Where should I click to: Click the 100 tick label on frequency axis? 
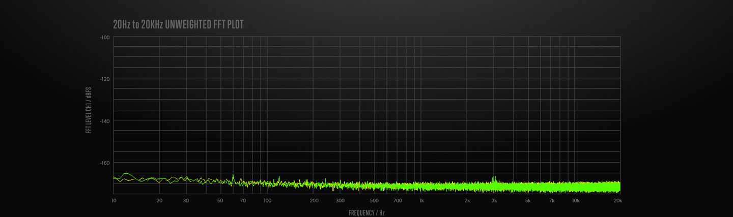[267, 201]
